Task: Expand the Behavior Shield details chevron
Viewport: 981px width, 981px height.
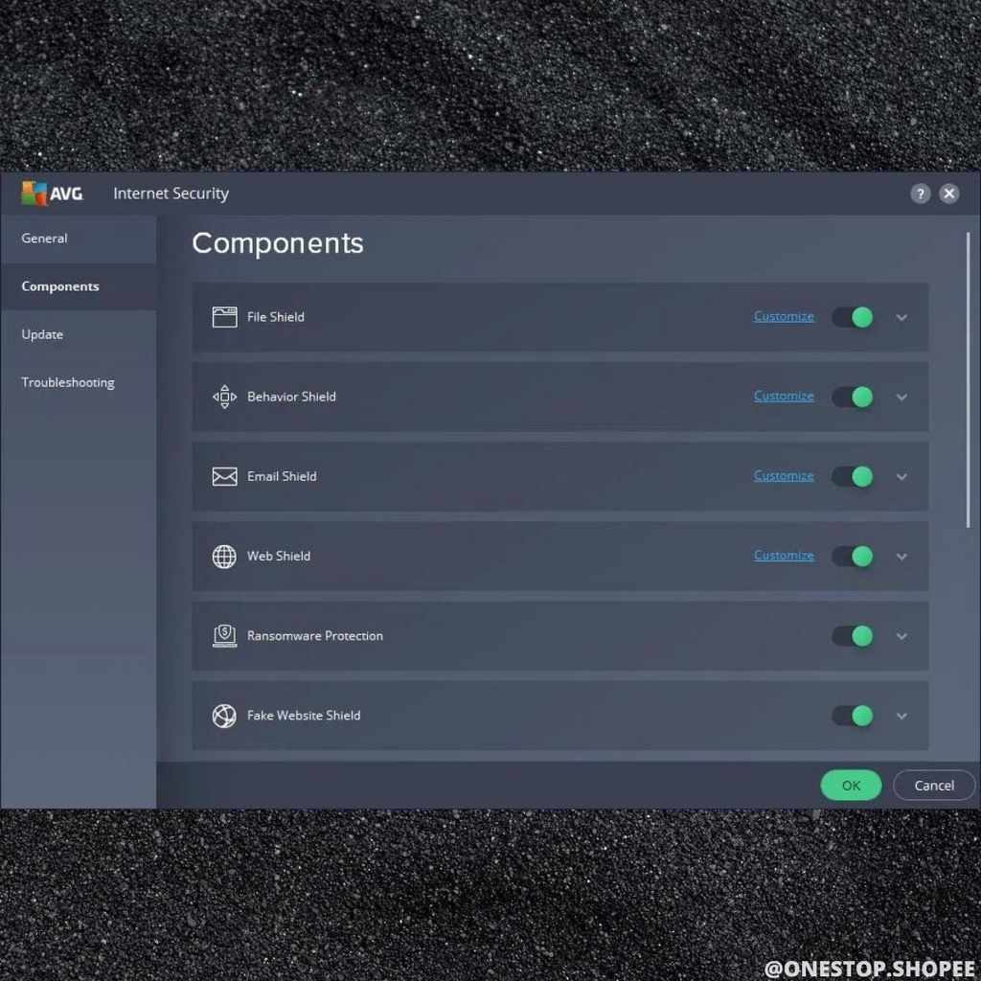Action: click(x=901, y=398)
